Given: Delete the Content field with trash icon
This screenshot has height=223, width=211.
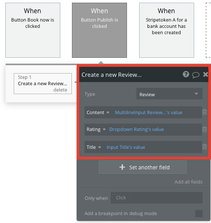Looking at the screenshot, I should coord(204,112).
